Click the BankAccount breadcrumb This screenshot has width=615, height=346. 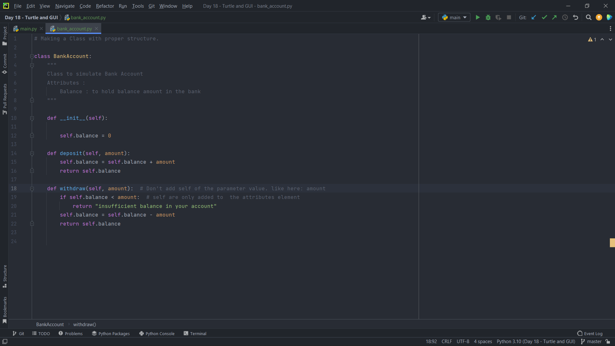(x=50, y=324)
